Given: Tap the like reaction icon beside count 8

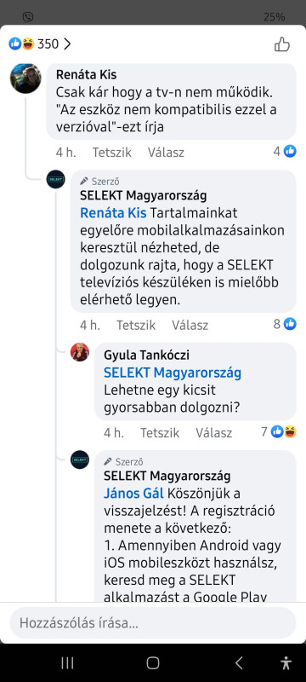Looking at the screenshot, I should 290,324.
